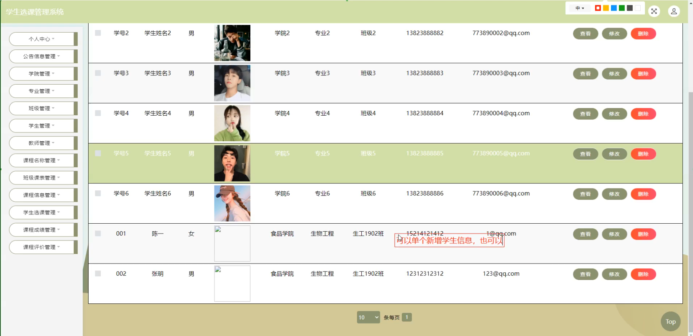Open photo thumbnail of 学生姓名3
This screenshot has height=336, width=693.
232,83
